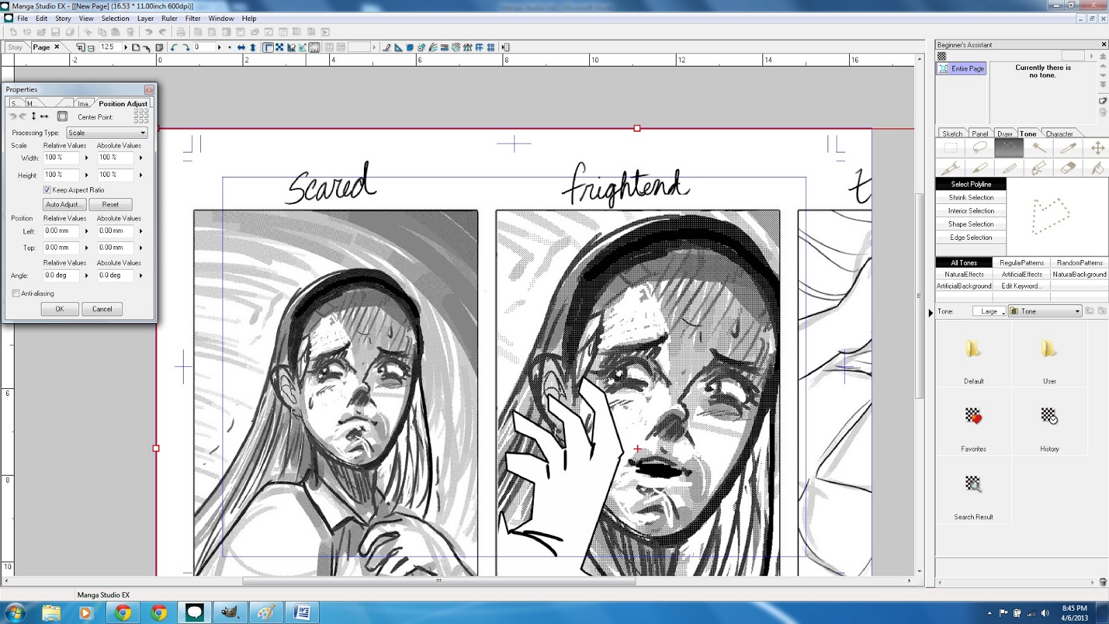Screen dimensions: 1109x624
Task: Toggle the selection outline toolbar button
Action: 314,47
